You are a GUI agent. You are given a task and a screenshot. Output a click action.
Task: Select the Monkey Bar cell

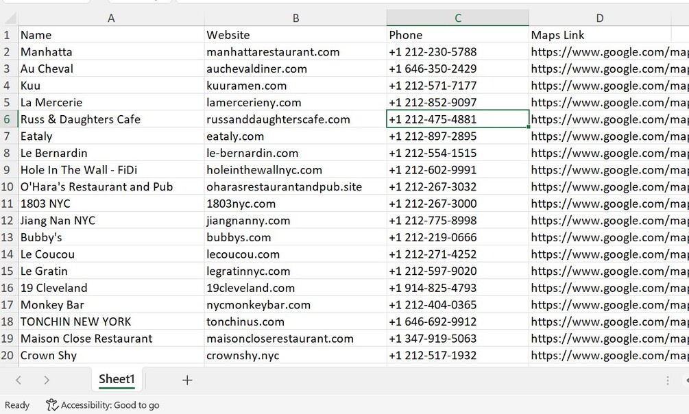click(111, 304)
